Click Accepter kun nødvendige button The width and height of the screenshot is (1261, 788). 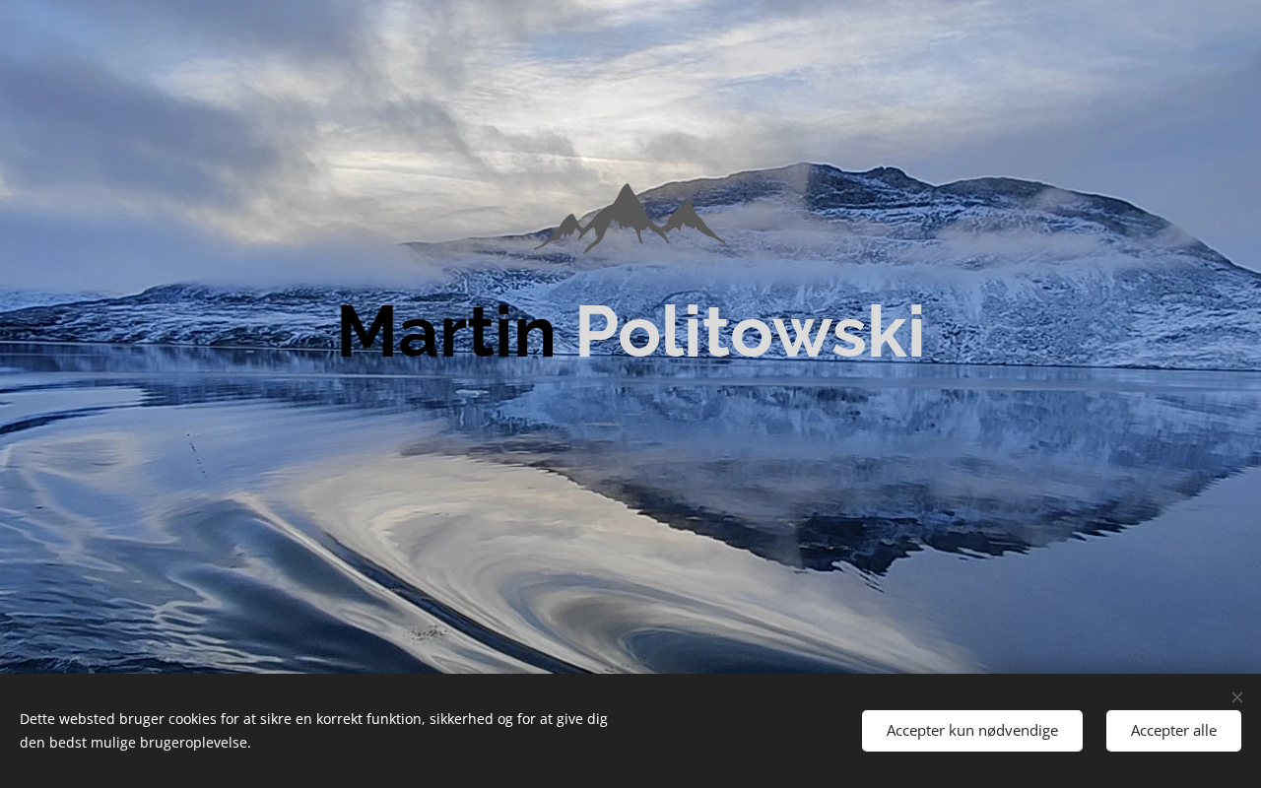[x=971, y=731]
